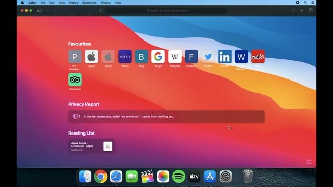Launch FaceTime from the Dock
333x187 pixels.
[x=132, y=177]
